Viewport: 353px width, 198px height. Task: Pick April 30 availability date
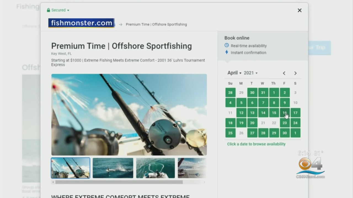285,133
